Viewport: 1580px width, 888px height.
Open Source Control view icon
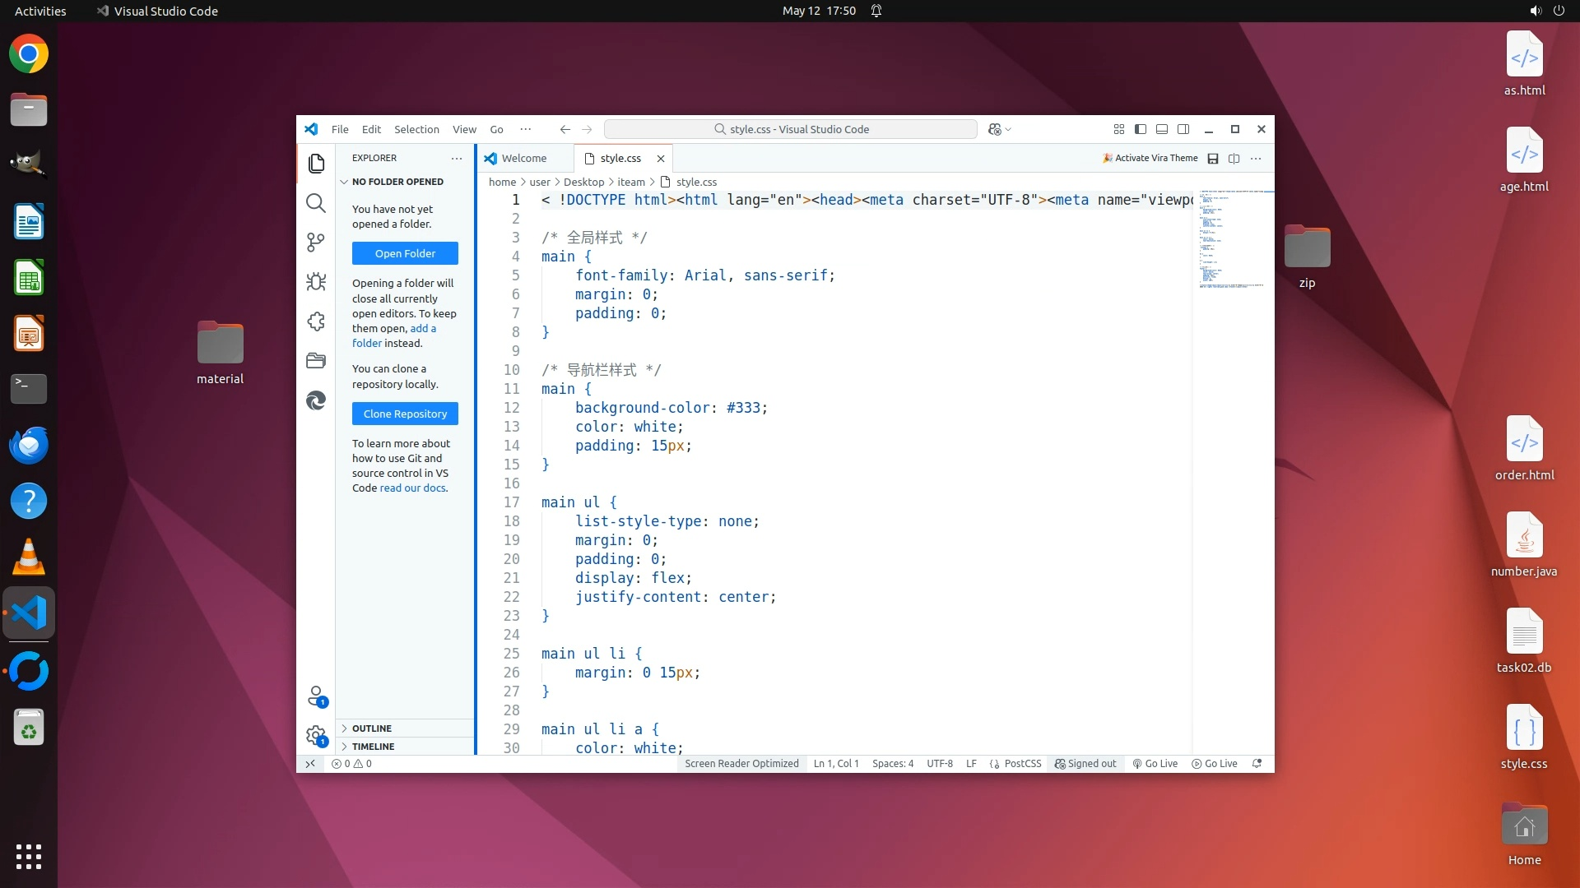click(316, 242)
